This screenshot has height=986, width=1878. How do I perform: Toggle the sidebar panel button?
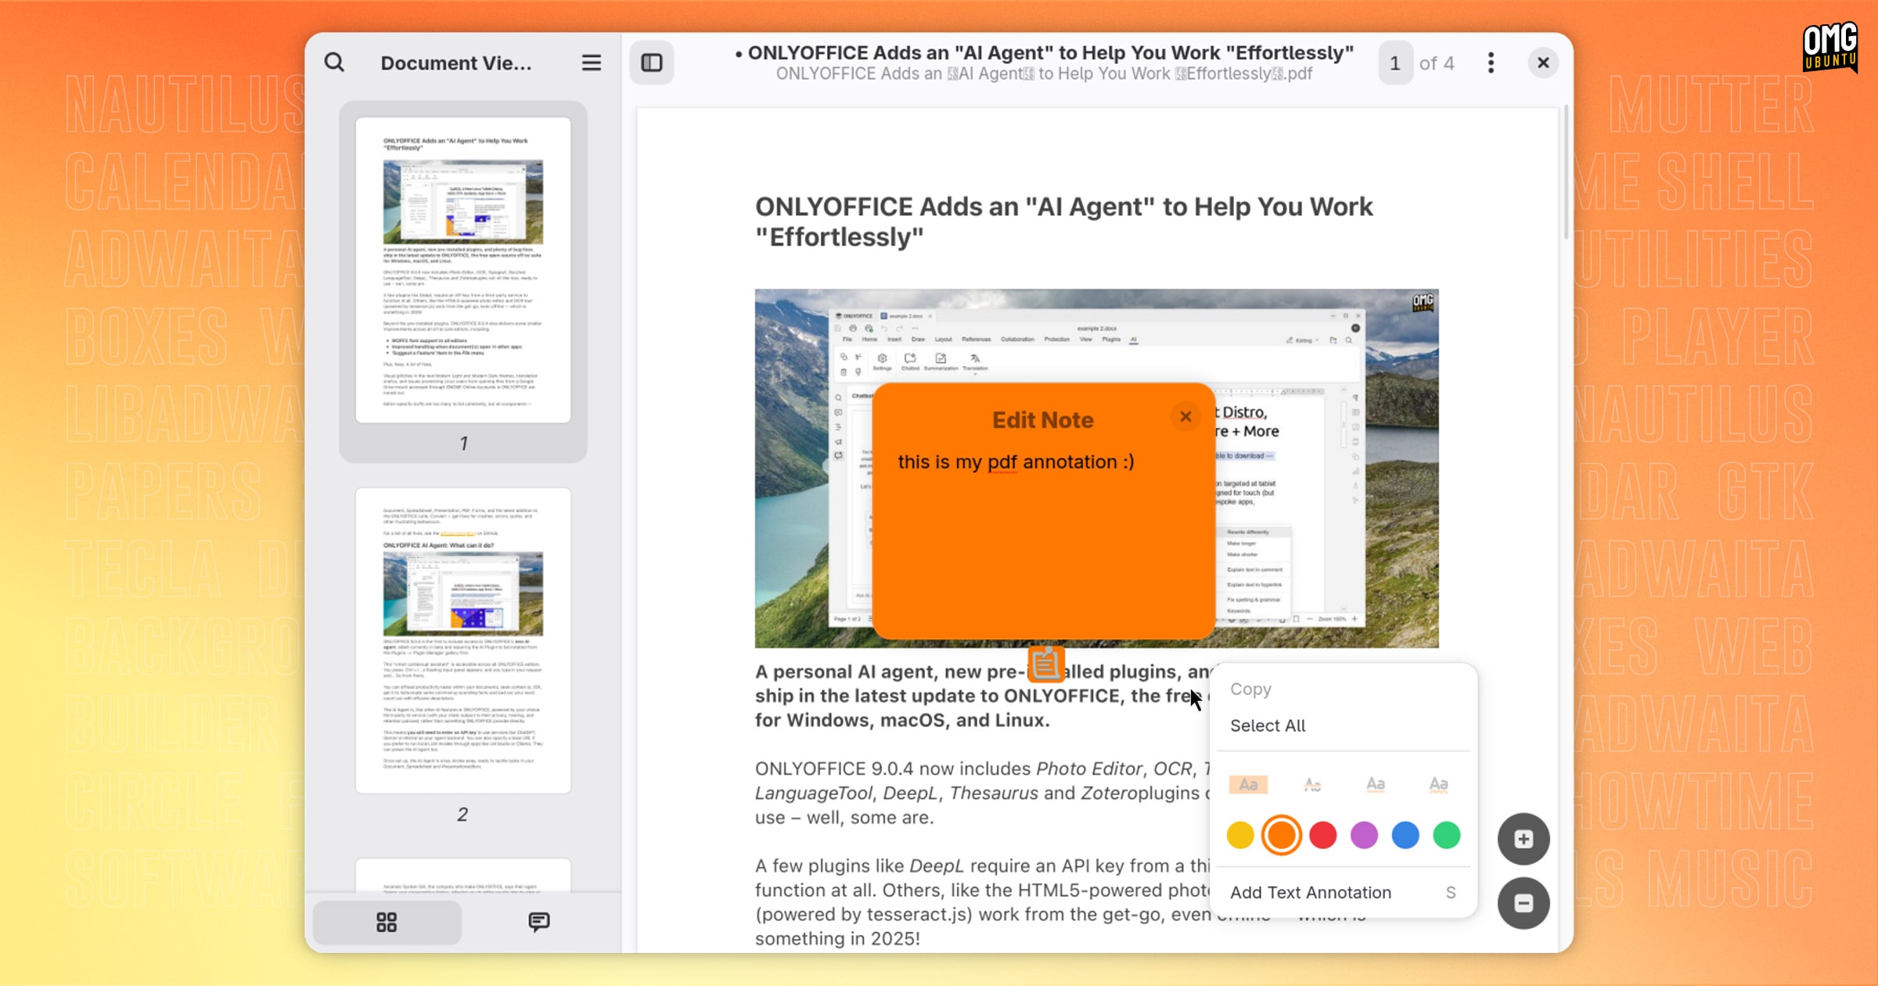tap(652, 63)
